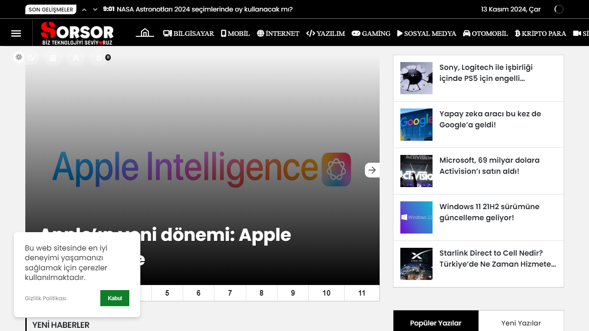Image resolution: width=589 pixels, height=331 pixels.
Task: Open the Windows 11 21H2 article thumbnail
Action: [416, 217]
